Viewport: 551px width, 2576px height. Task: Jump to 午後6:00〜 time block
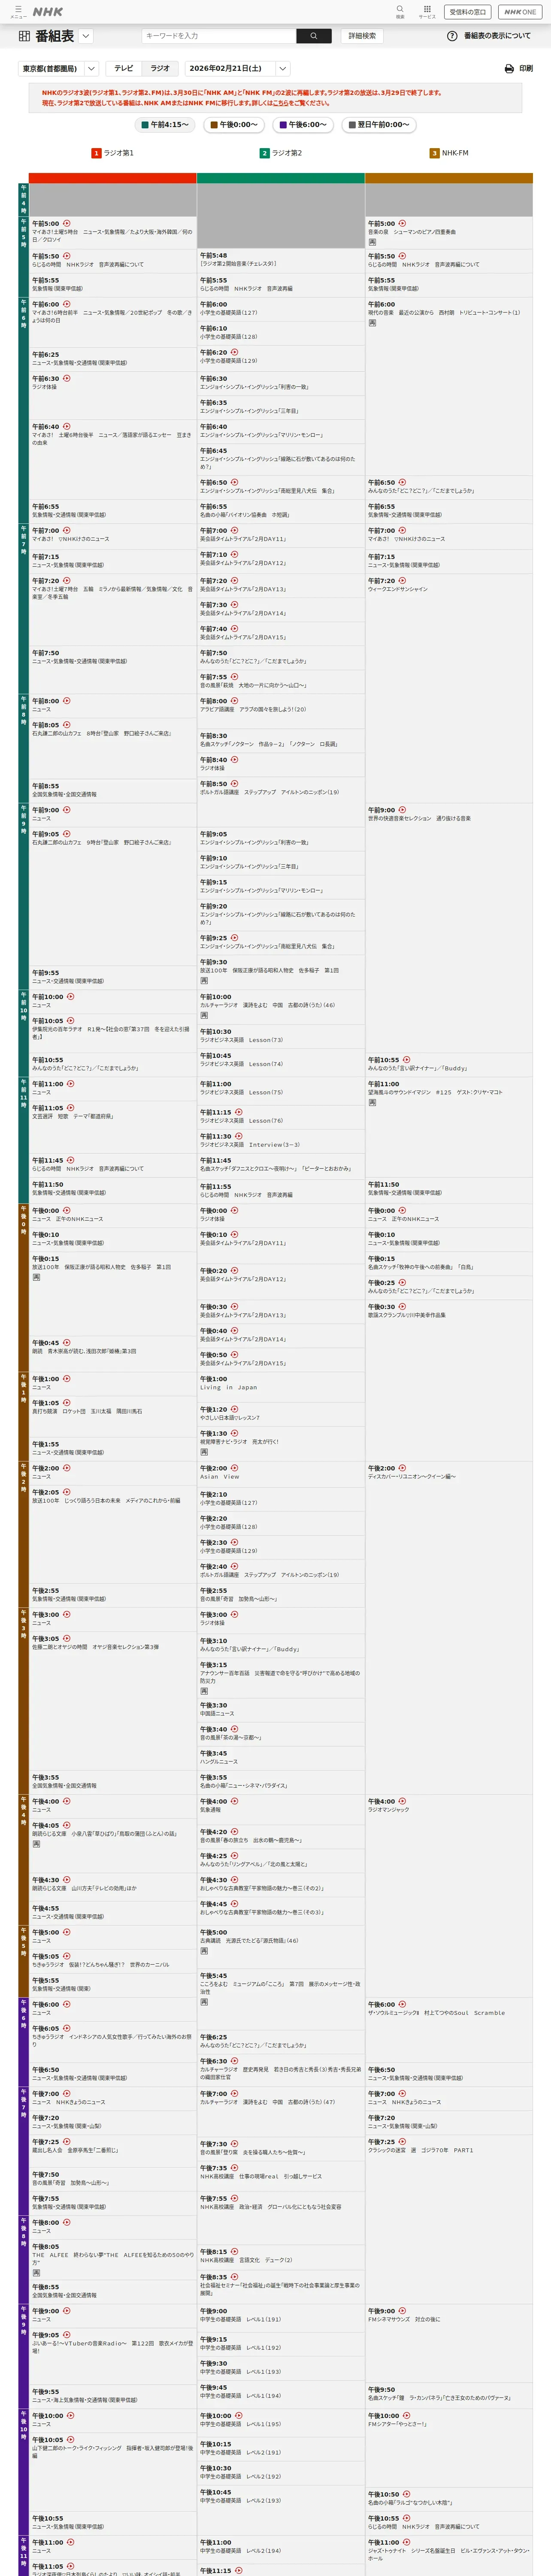click(x=302, y=125)
